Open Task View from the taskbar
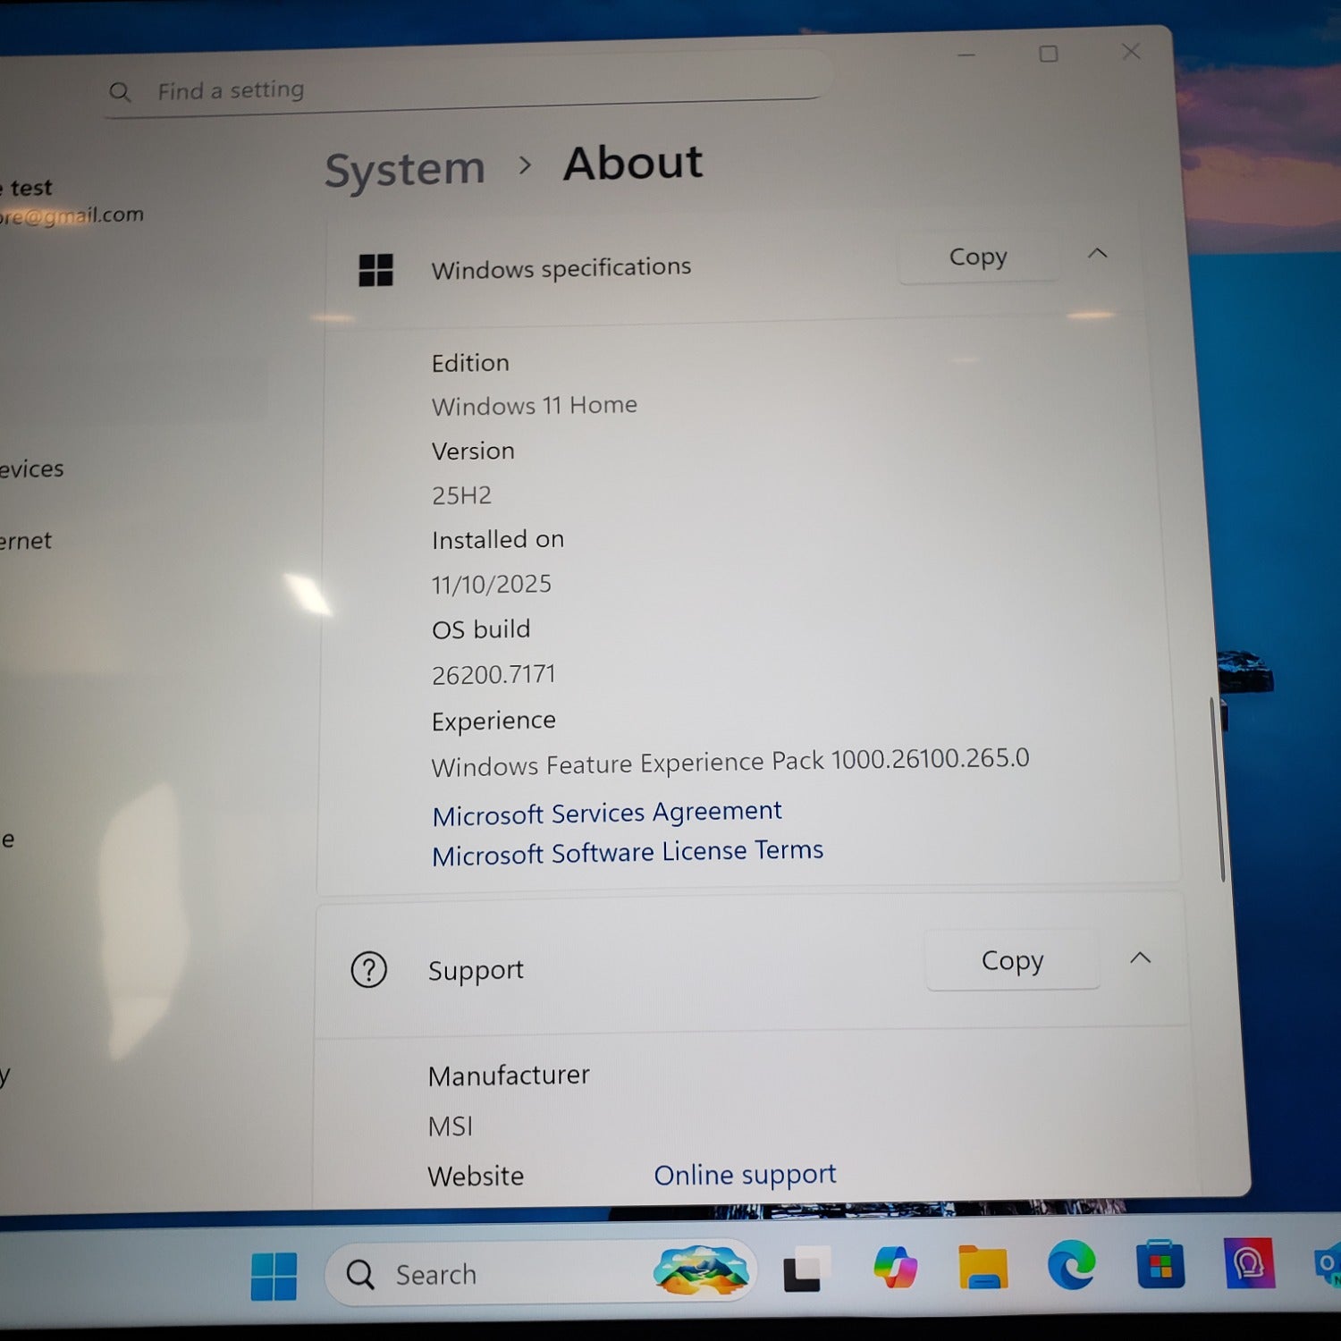The height and width of the screenshot is (1341, 1341). [805, 1270]
